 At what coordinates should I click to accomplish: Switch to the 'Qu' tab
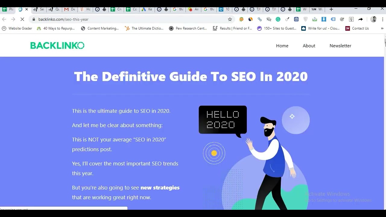(54, 9)
